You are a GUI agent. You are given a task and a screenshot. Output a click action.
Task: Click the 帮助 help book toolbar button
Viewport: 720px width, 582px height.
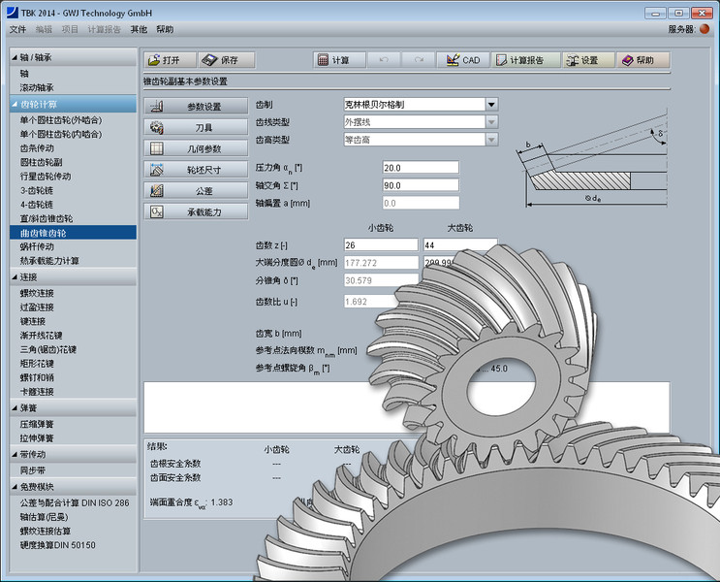[x=645, y=60]
